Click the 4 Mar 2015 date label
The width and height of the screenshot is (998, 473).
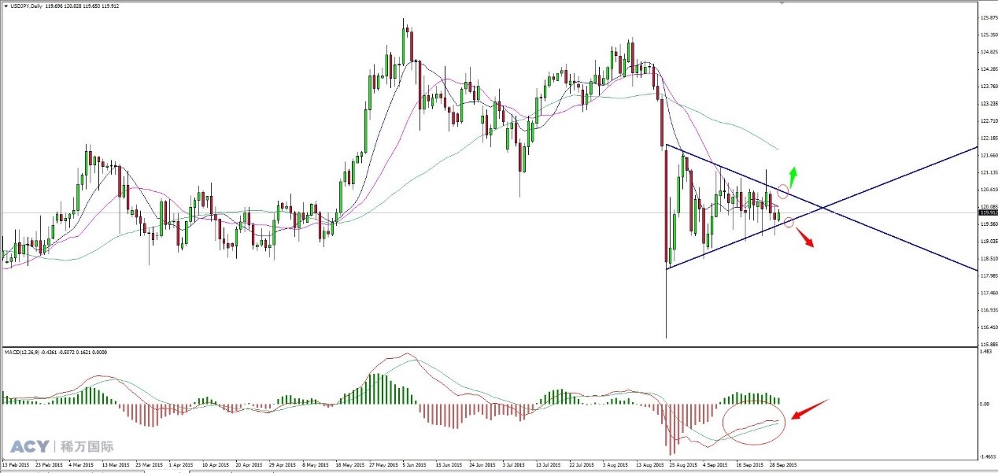click(81, 464)
